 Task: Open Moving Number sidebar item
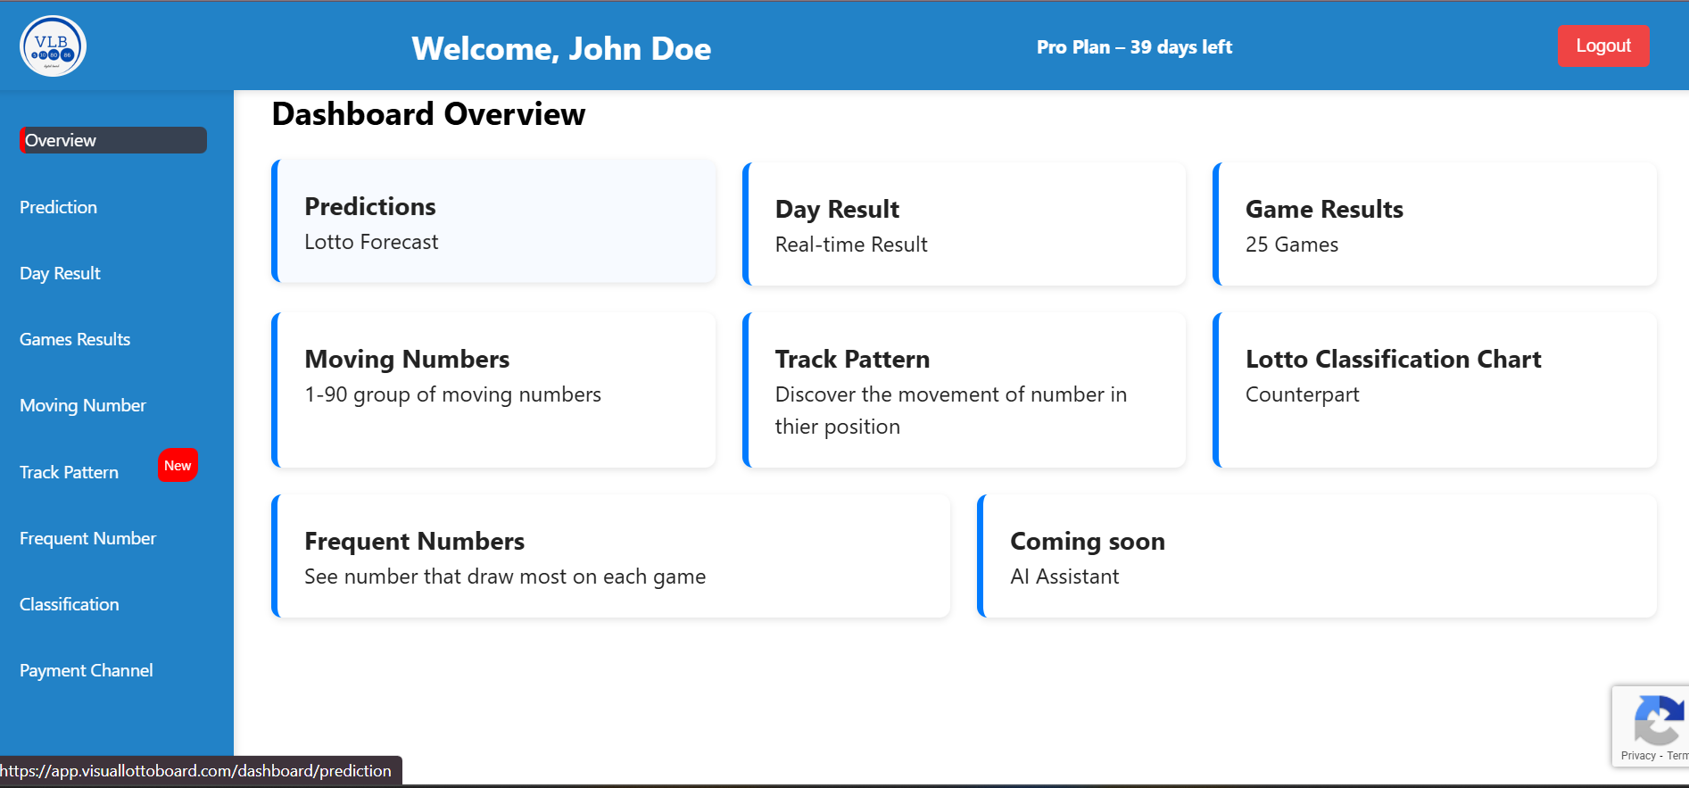[83, 405]
